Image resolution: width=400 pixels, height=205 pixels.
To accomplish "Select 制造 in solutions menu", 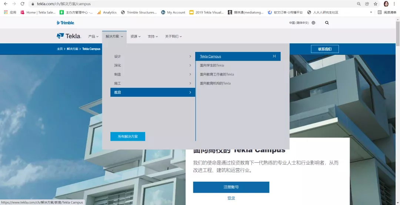I will click(153, 74).
